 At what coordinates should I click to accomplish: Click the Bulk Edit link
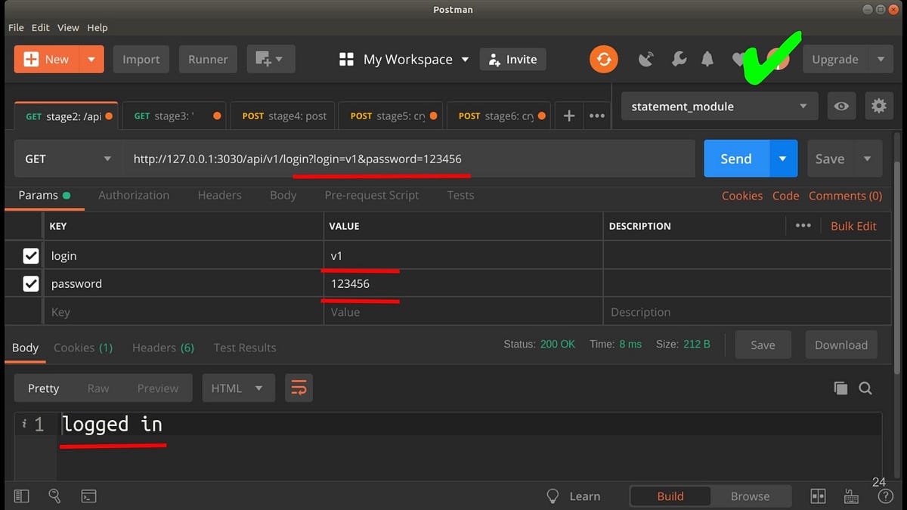[853, 226]
